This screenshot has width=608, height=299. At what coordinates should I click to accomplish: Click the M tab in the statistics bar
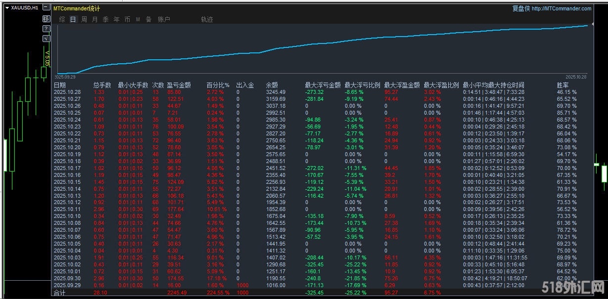[x=138, y=19]
